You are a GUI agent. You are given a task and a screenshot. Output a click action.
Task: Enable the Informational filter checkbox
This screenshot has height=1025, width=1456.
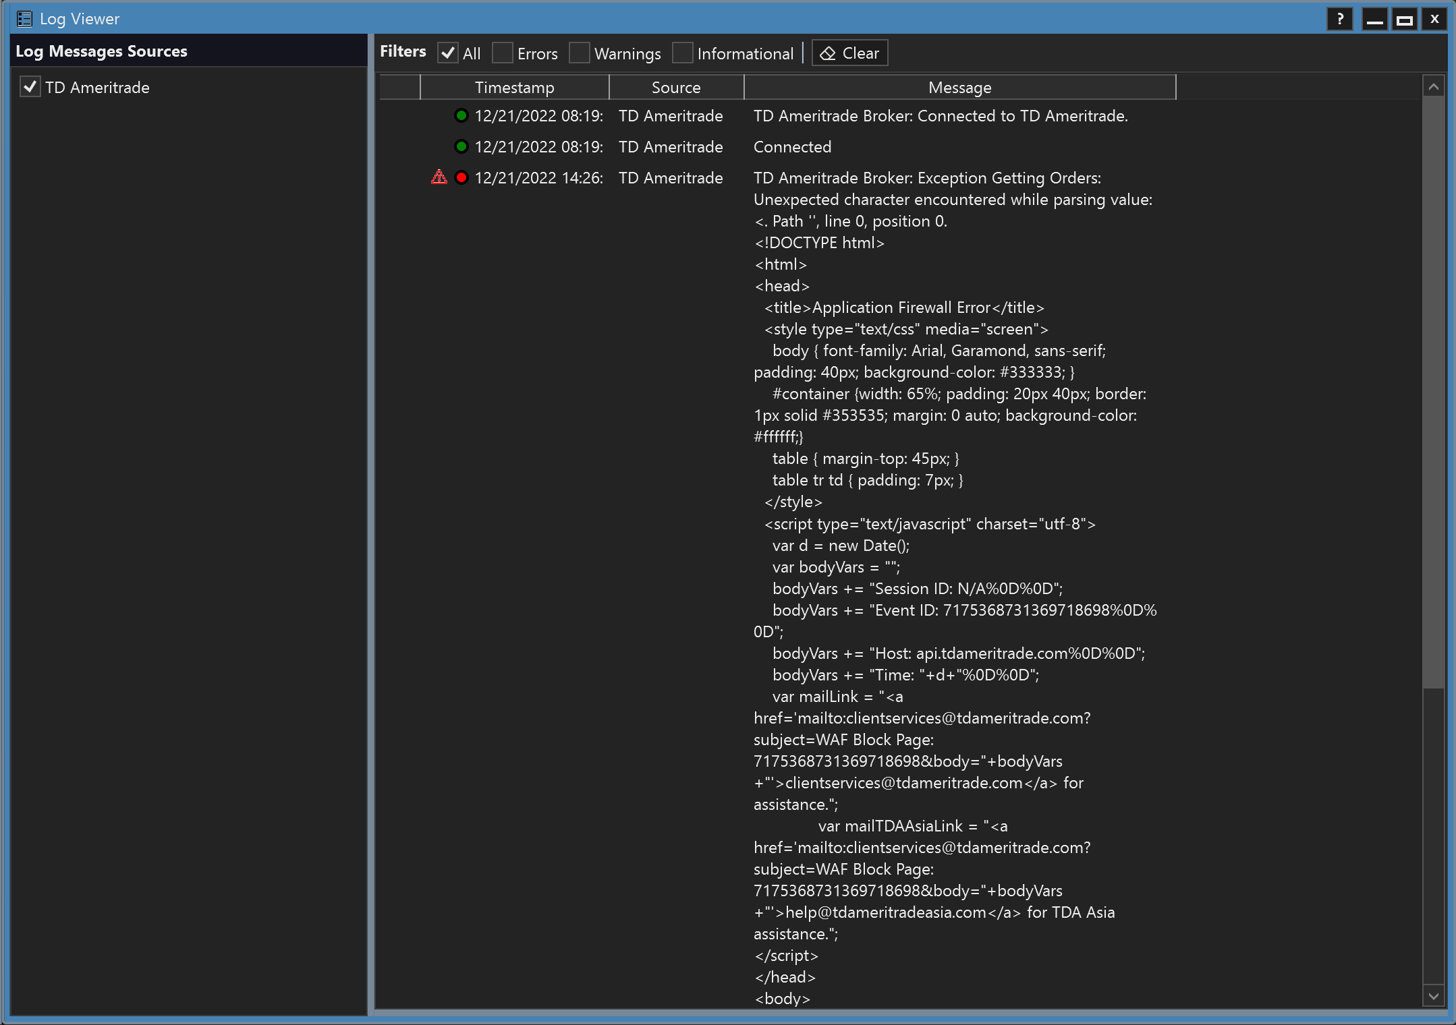[x=683, y=53]
